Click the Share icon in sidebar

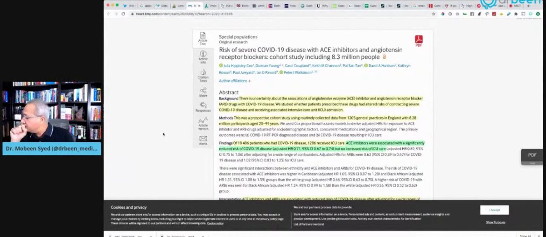point(203,92)
